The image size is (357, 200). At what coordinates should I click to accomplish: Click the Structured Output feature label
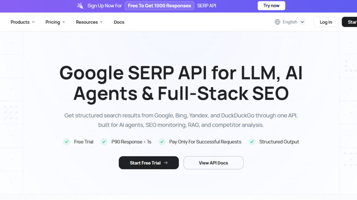point(279,142)
